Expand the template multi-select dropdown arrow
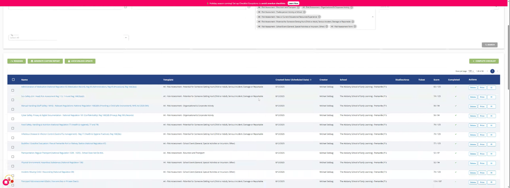 pos(372,17)
